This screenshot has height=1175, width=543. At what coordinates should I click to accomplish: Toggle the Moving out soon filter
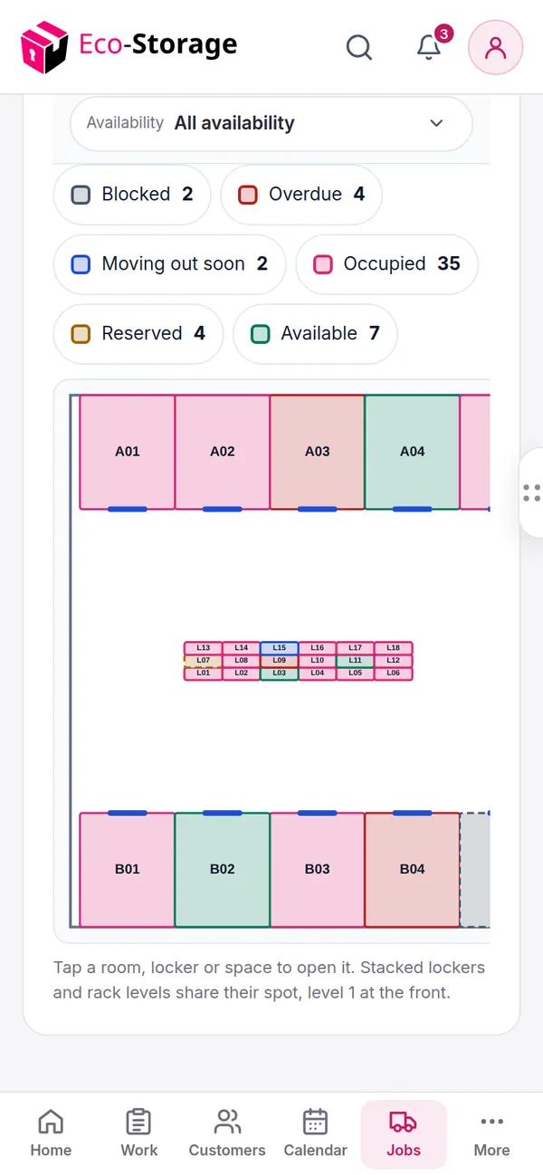tap(169, 263)
